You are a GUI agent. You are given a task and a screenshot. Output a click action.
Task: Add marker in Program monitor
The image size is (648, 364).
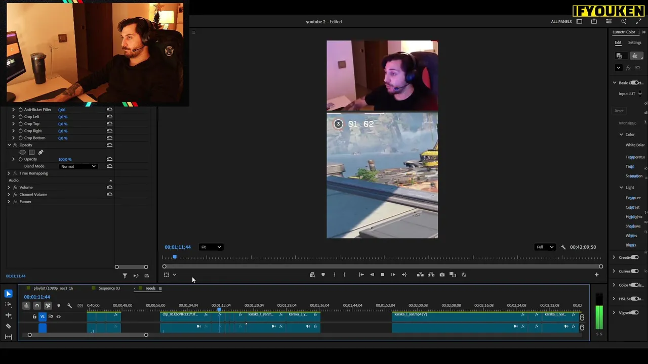tap(323, 275)
